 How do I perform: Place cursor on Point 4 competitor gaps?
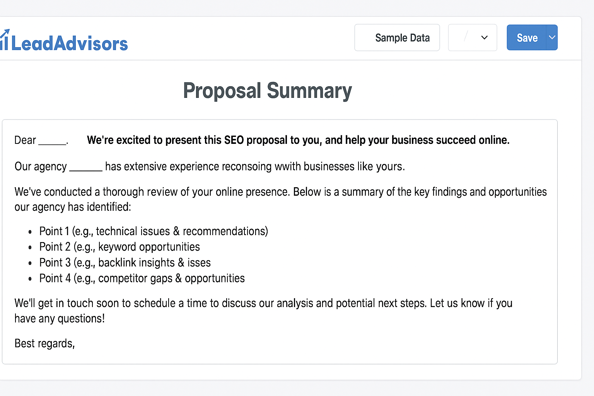point(142,278)
